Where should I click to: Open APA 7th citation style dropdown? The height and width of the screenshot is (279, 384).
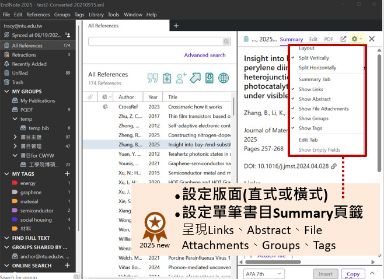264,274
